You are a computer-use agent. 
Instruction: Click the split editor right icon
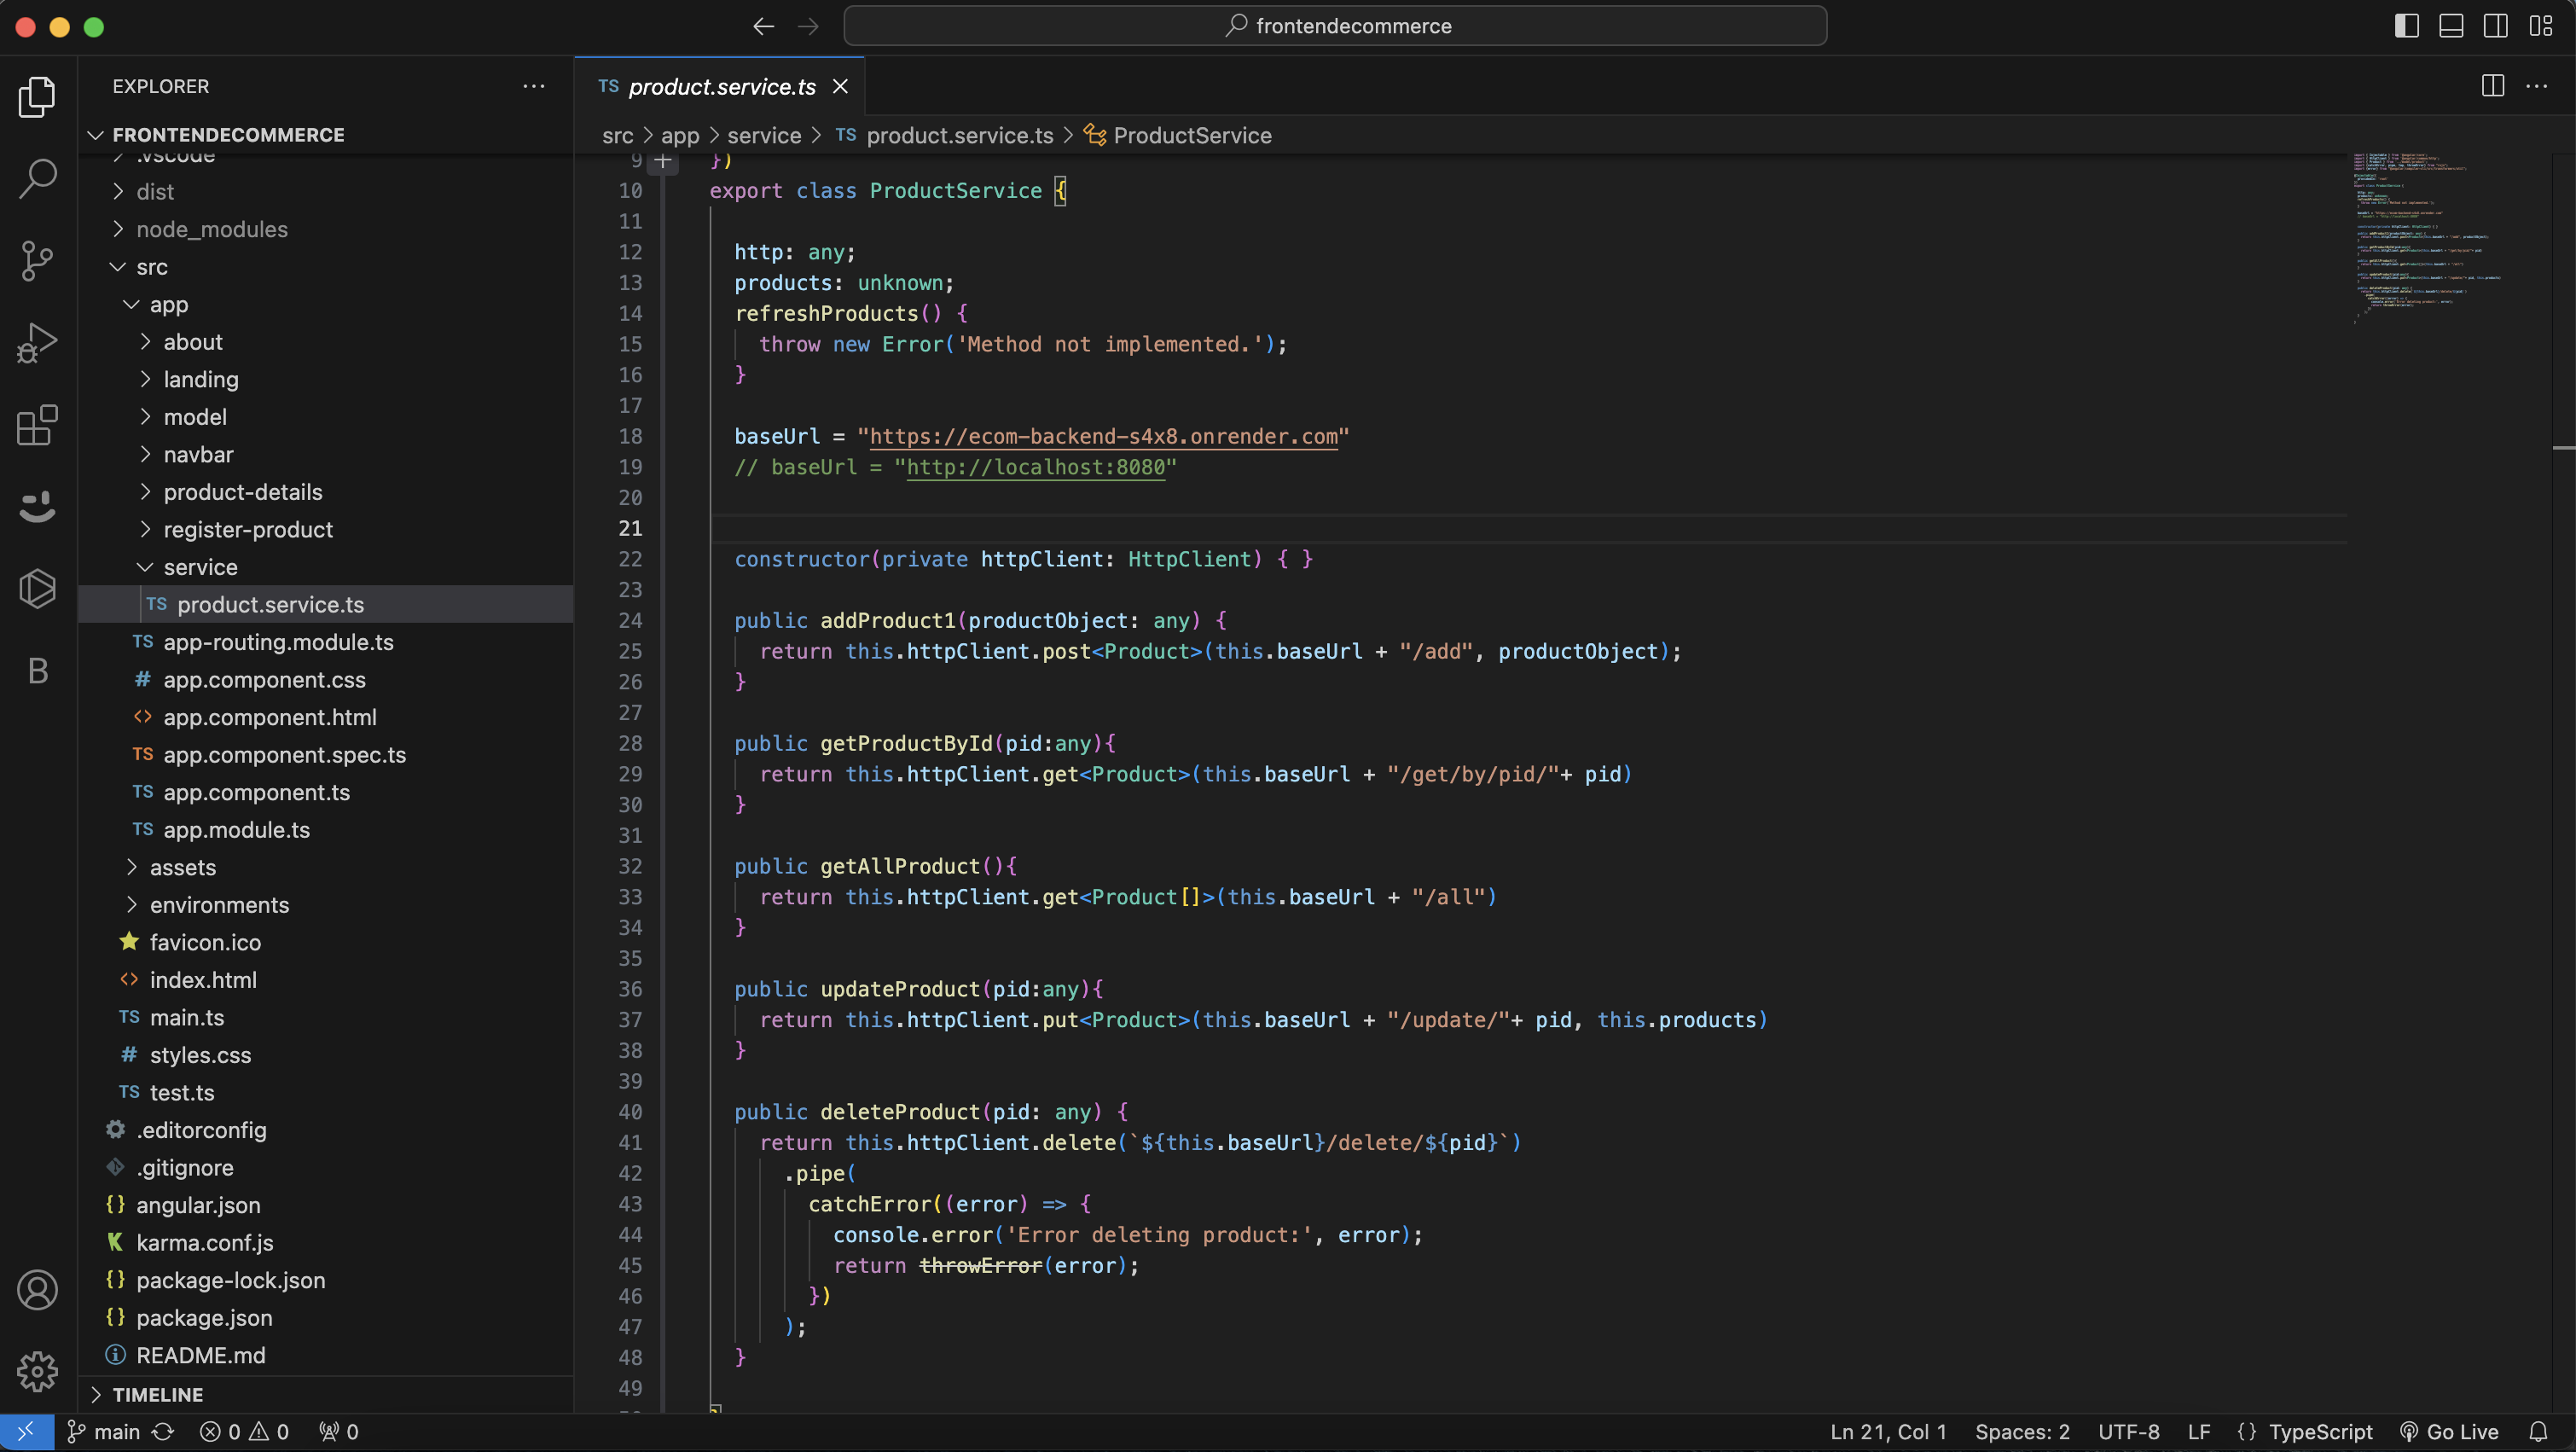tap(2492, 86)
